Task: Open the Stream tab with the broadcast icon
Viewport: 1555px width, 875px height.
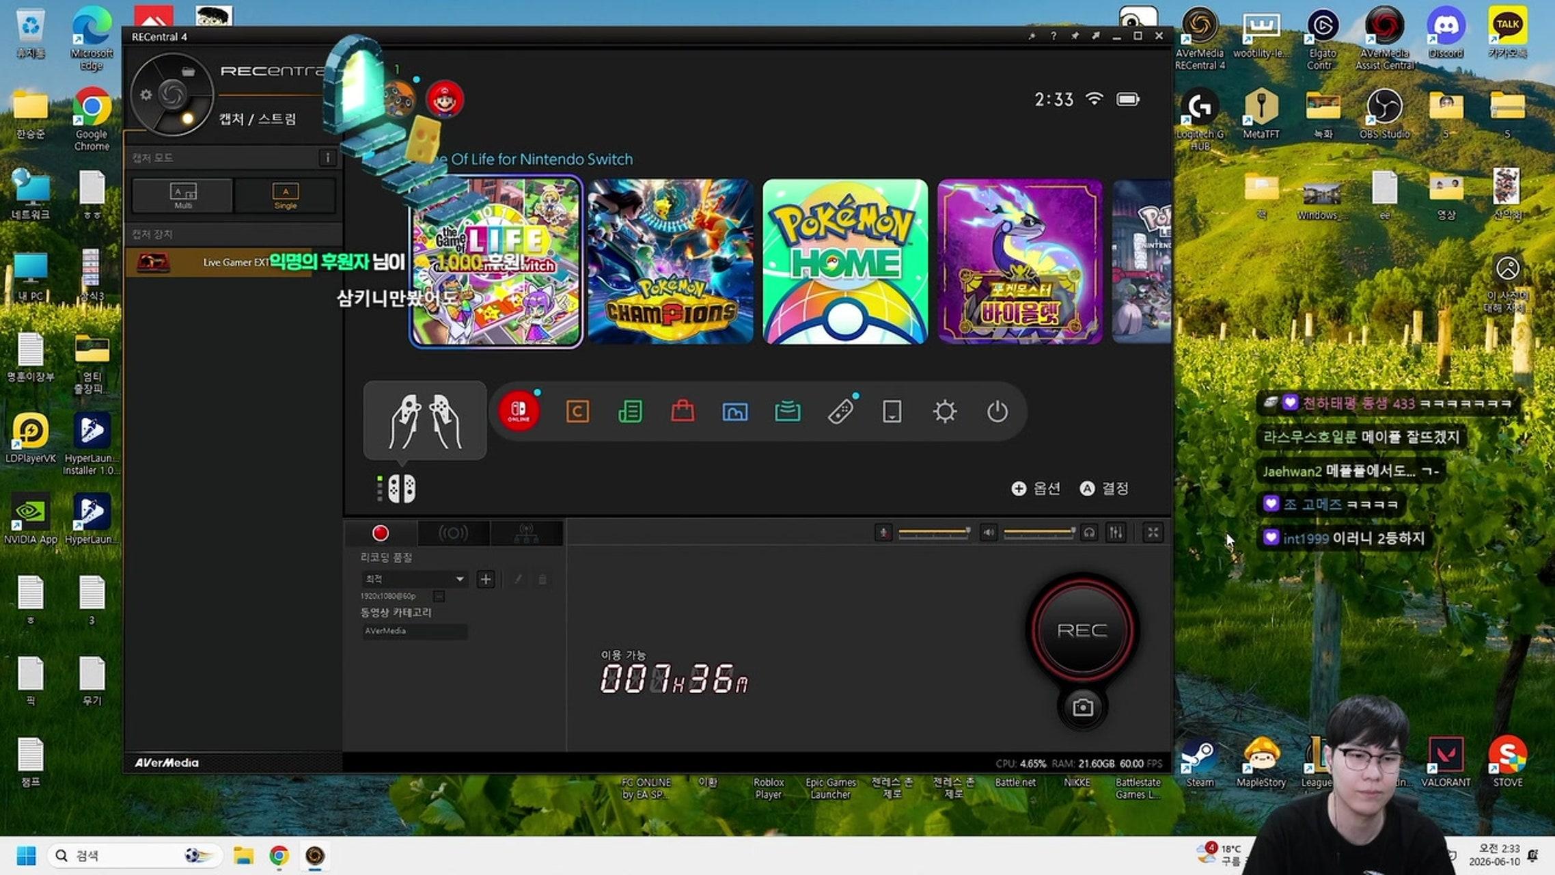Action: tap(453, 533)
